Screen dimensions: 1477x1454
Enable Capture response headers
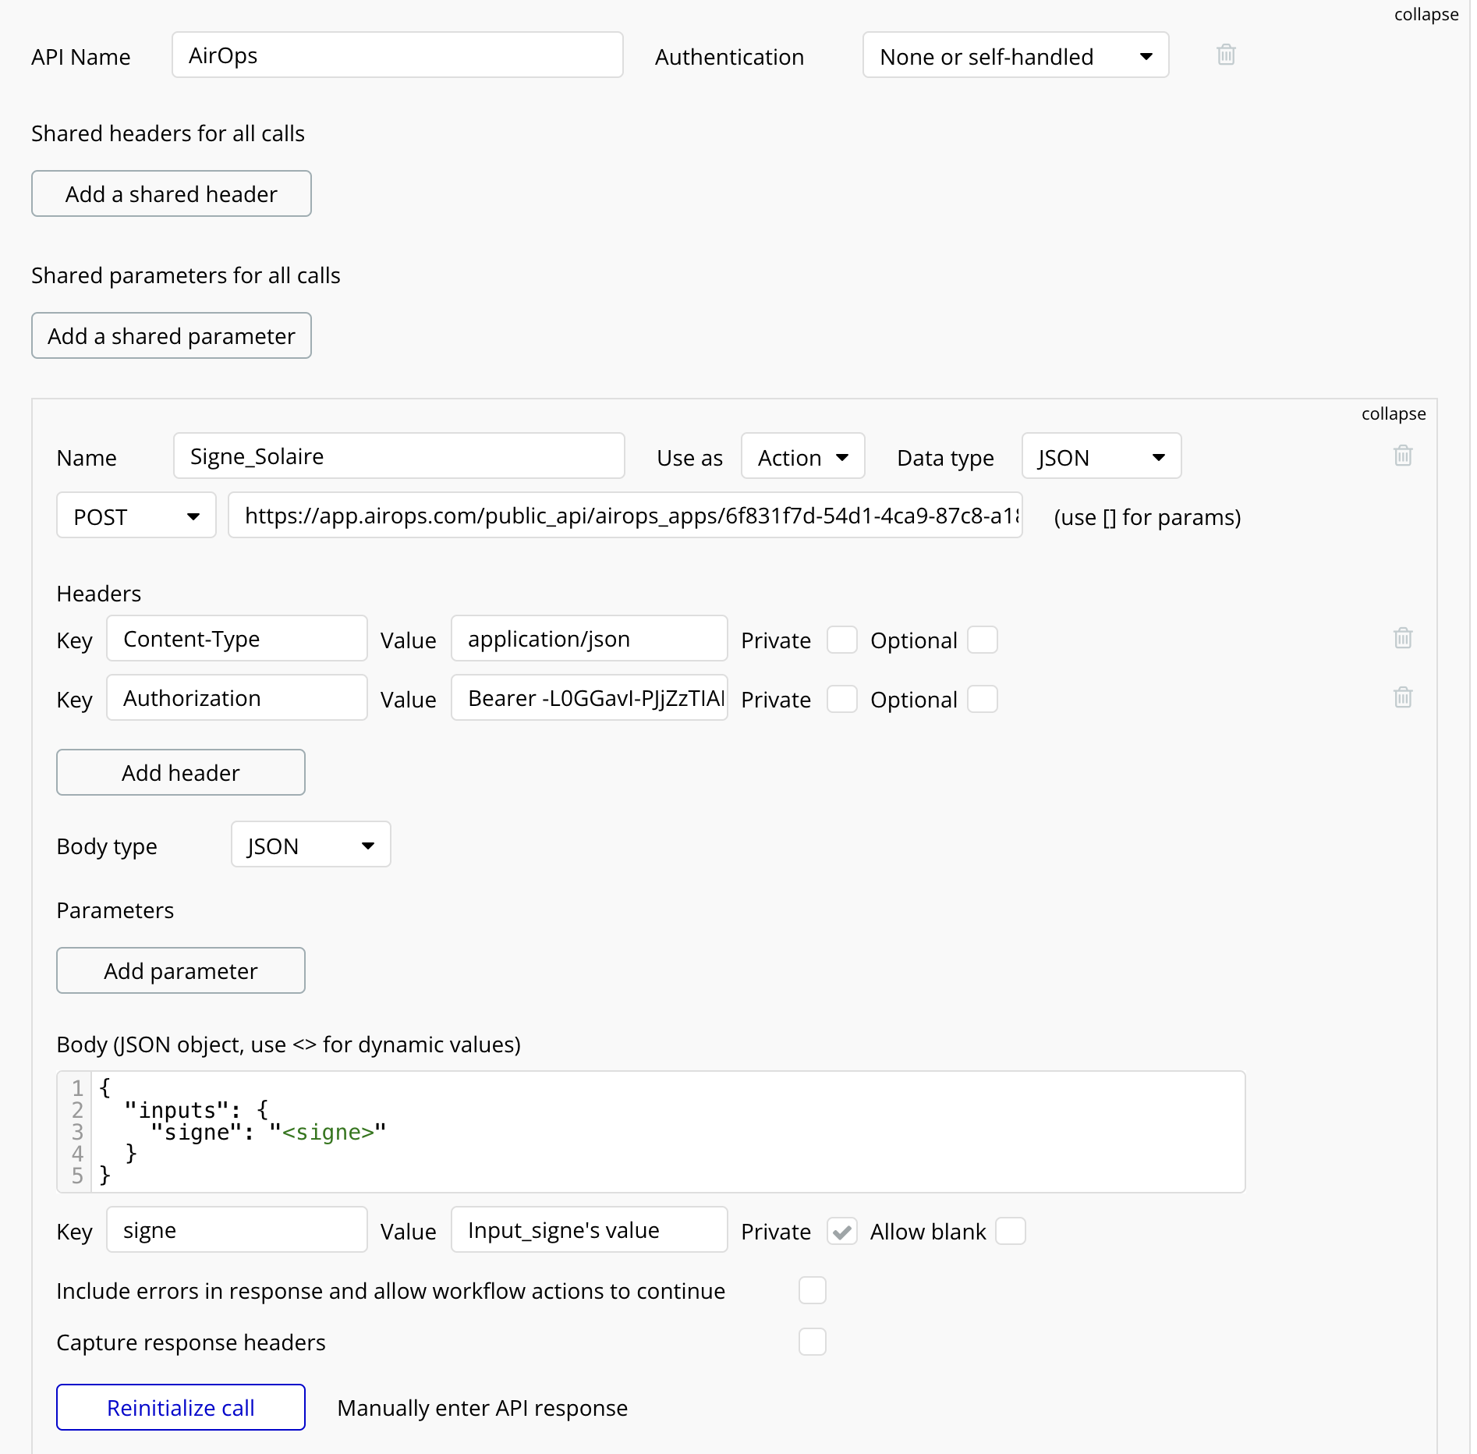(812, 1342)
